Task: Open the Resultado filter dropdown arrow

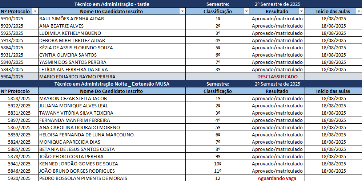Action: (301, 11)
